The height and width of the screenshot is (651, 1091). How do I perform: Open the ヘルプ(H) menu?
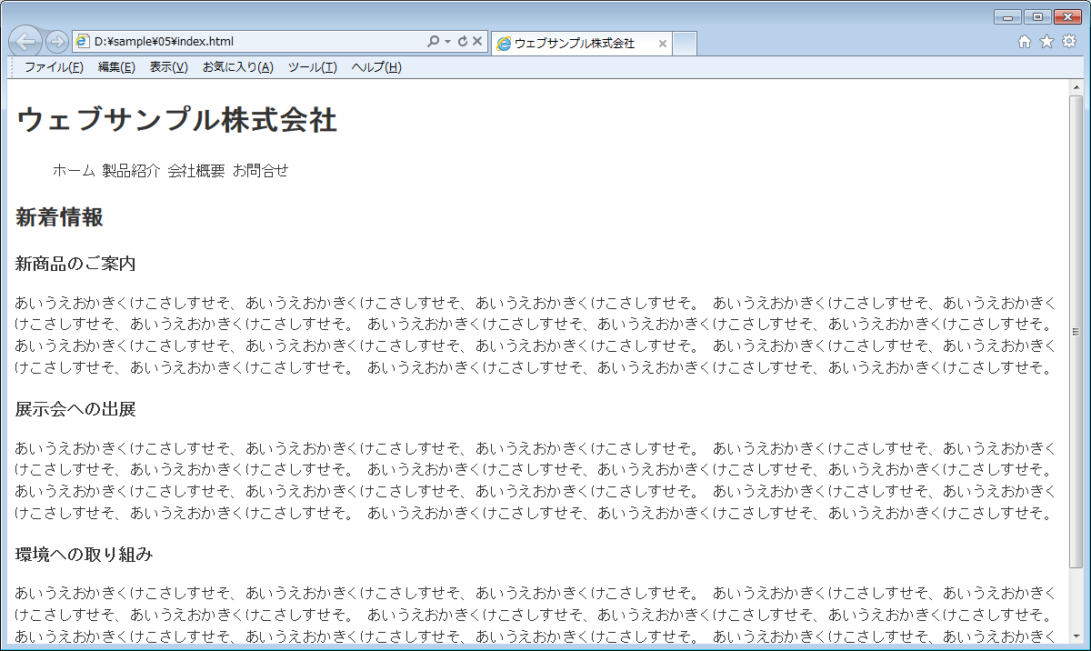pos(376,67)
